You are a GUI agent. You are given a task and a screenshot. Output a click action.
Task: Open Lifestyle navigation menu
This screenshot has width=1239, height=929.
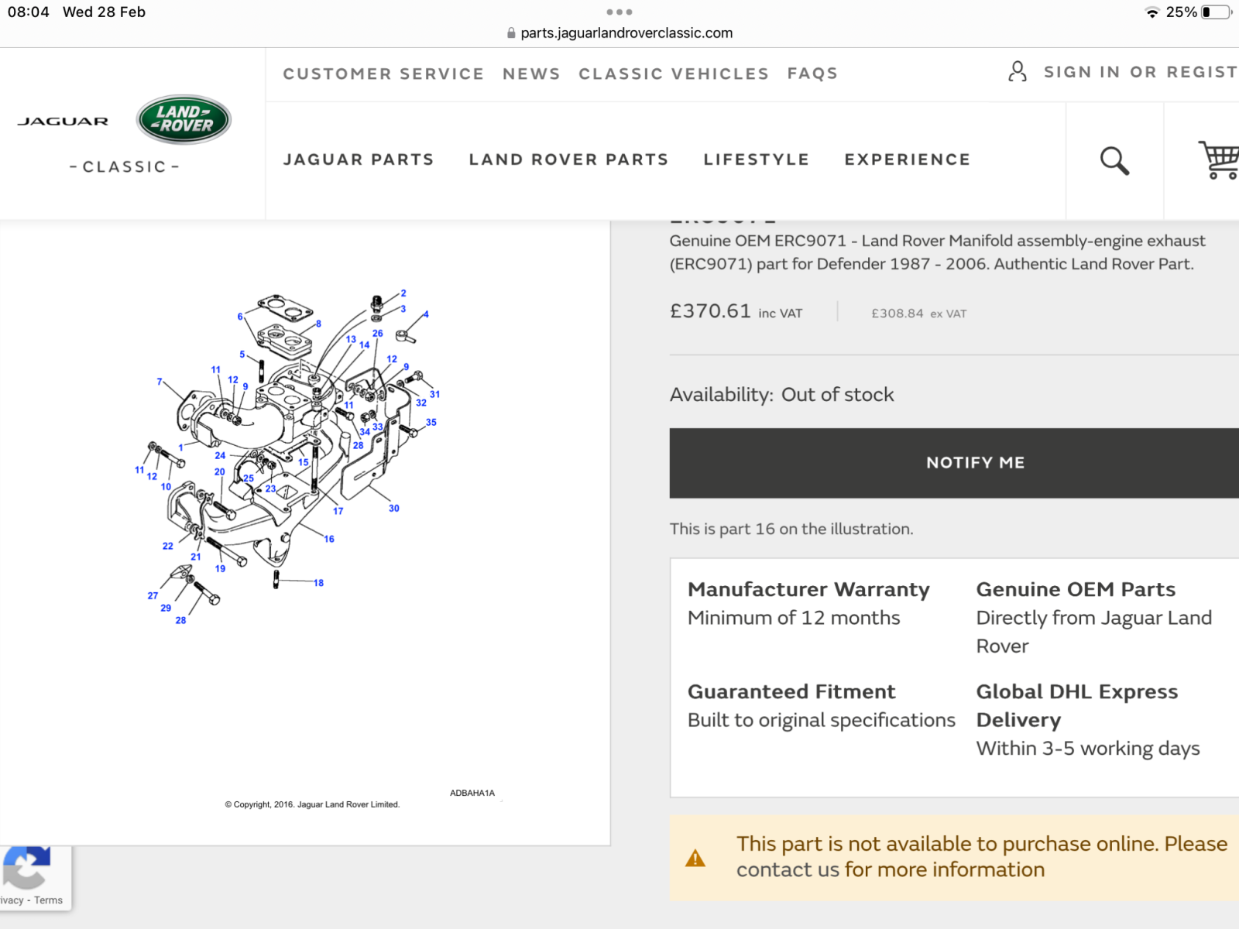coord(757,159)
